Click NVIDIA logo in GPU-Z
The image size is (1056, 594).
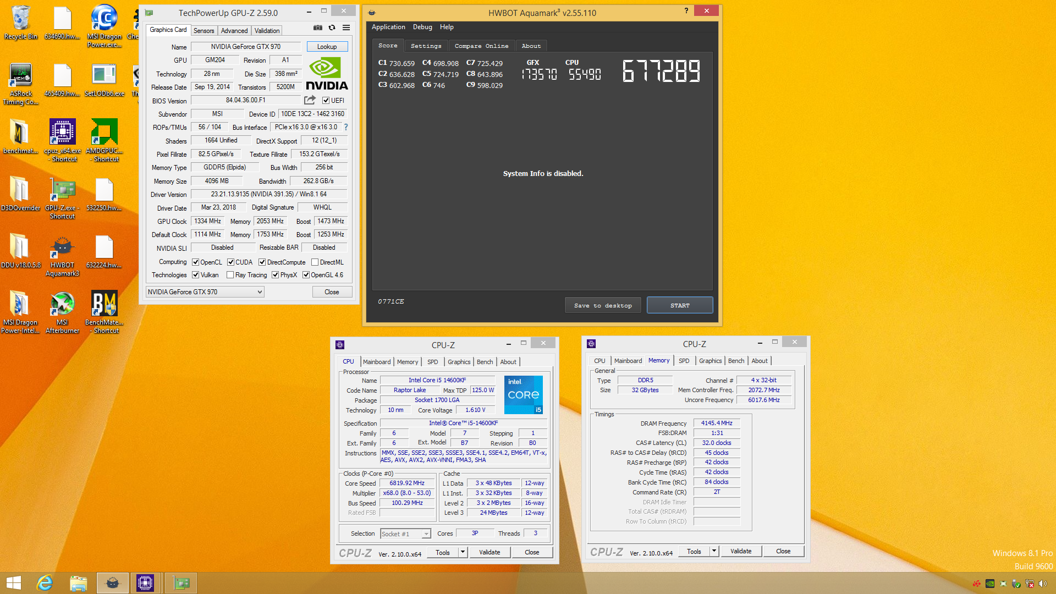tap(327, 74)
